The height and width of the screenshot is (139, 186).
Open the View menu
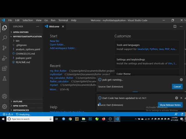39,20
